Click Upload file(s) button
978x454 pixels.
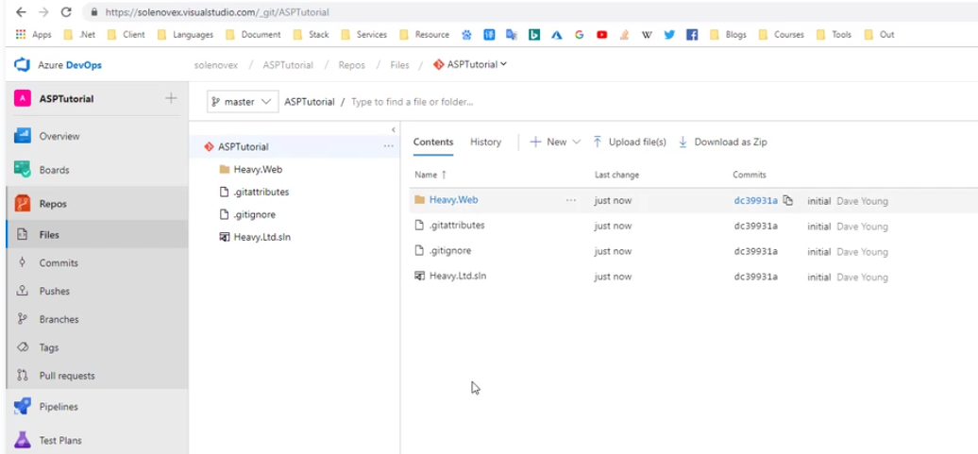[x=630, y=142]
